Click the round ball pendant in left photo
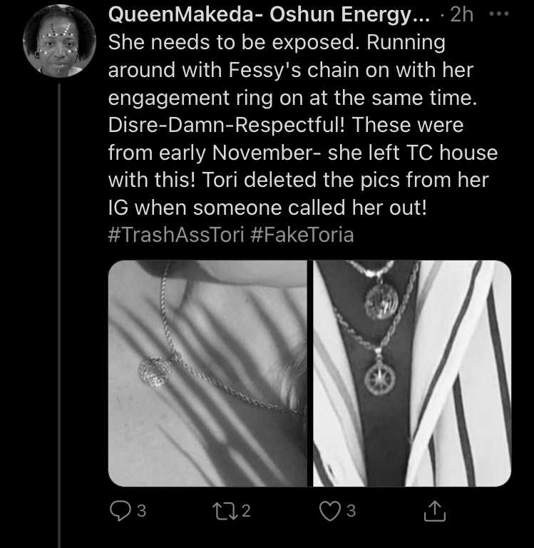 tap(155, 372)
